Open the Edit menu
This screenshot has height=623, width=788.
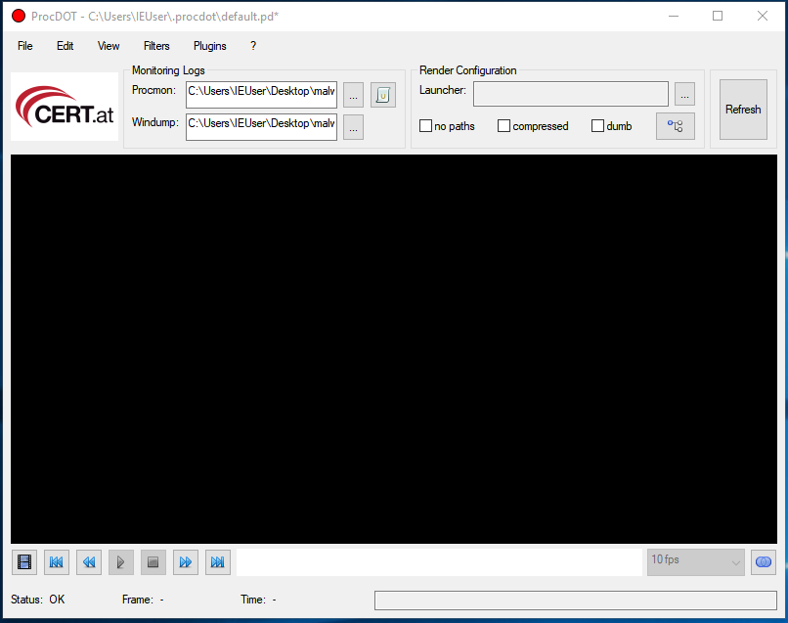65,46
